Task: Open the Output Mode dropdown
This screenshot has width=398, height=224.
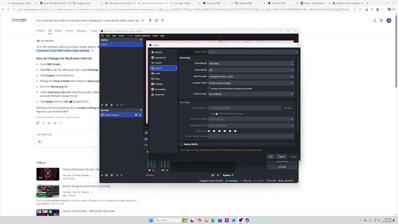Action: click(x=253, y=52)
